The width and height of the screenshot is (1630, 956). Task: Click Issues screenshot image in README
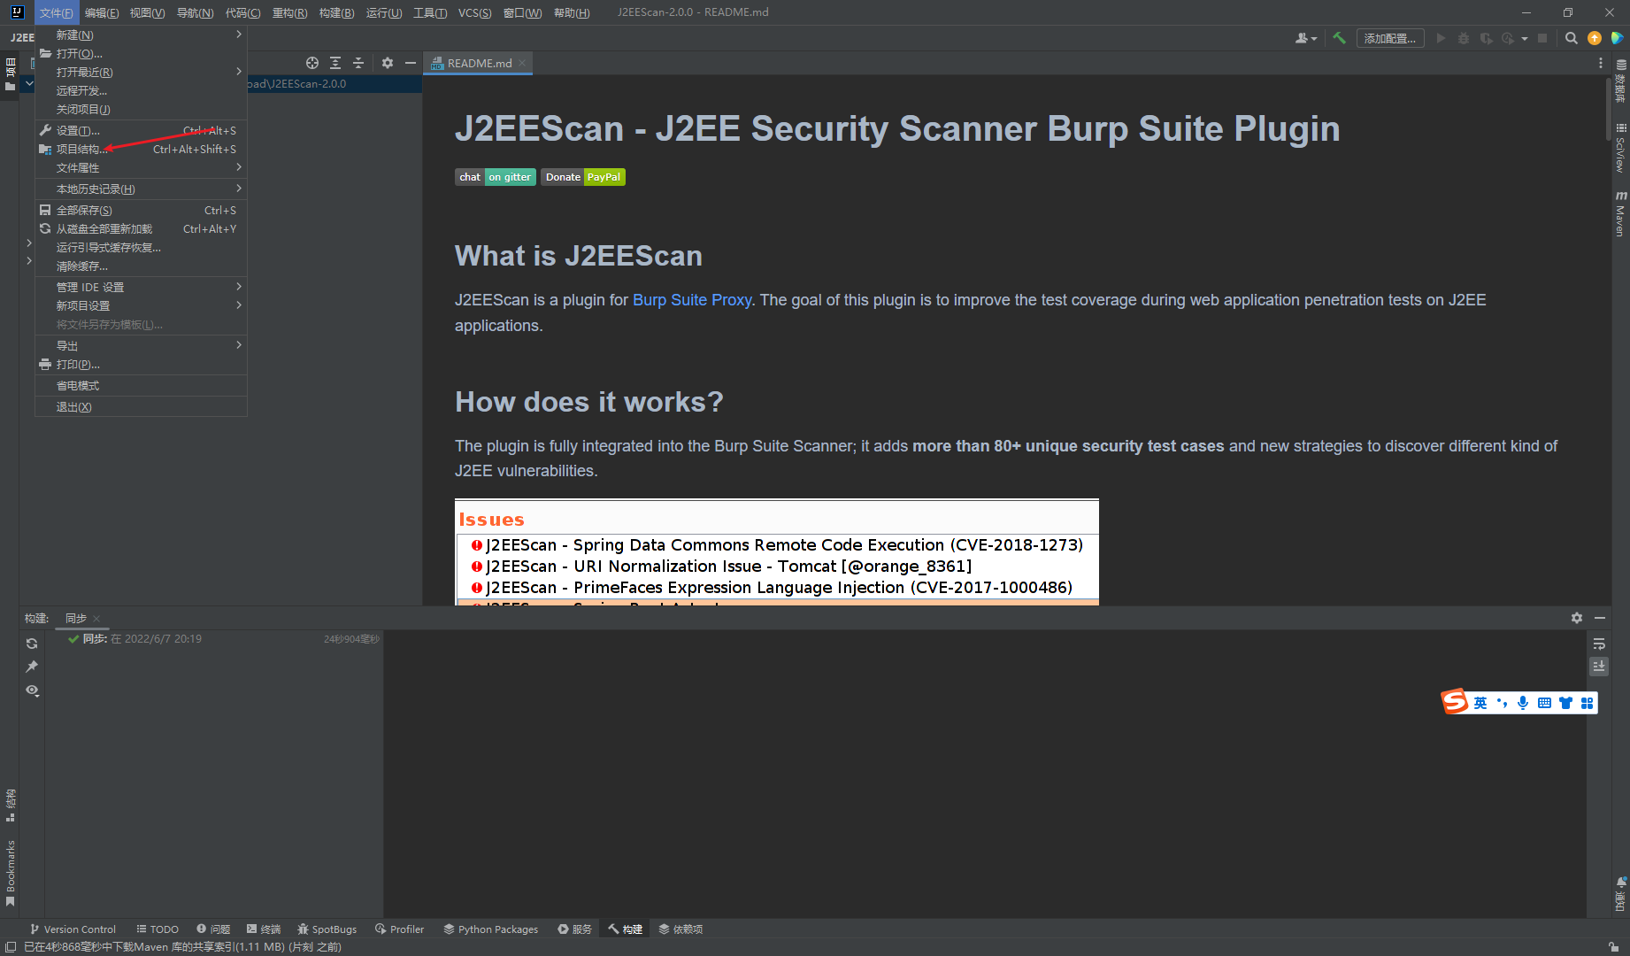point(777,552)
